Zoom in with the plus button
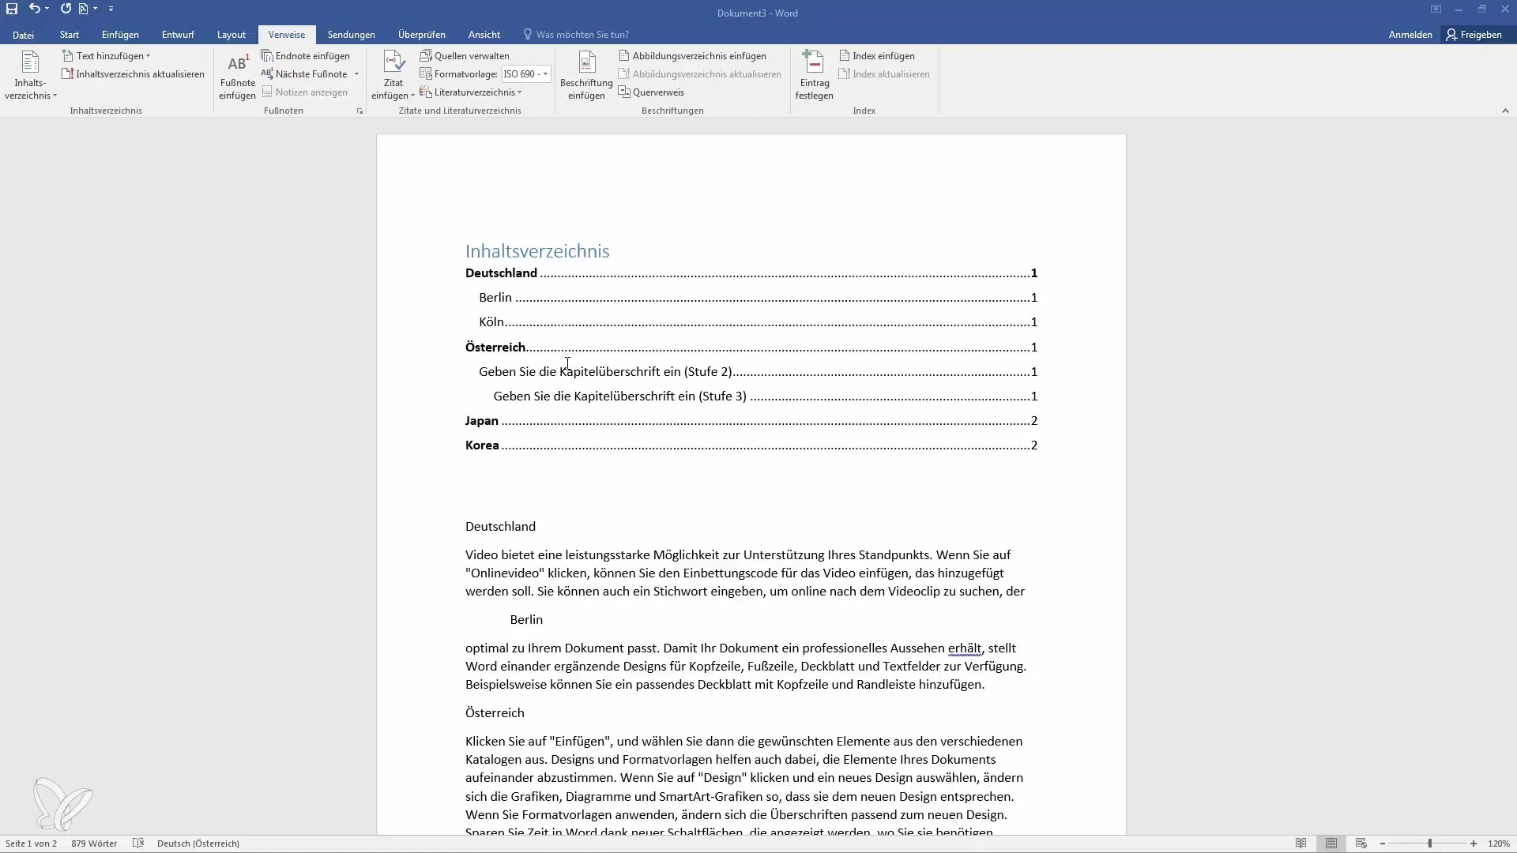The height and width of the screenshot is (853, 1517). pyautogui.click(x=1474, y=844)
